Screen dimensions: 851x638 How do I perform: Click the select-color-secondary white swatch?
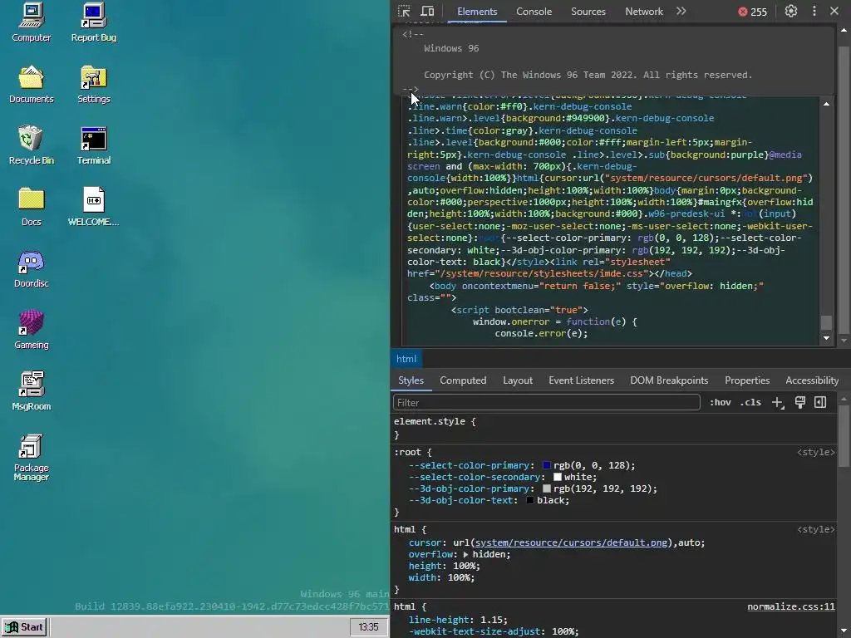click(x=558, y=477)
